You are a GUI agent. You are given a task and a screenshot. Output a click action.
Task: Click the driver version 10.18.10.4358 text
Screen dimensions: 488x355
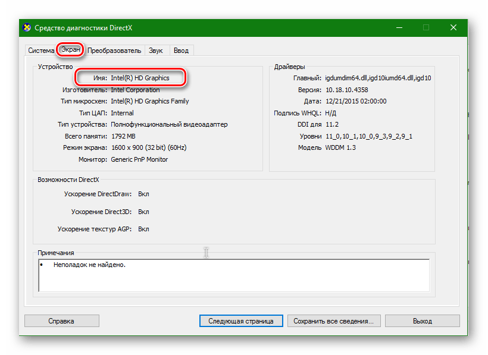[346, 90]
